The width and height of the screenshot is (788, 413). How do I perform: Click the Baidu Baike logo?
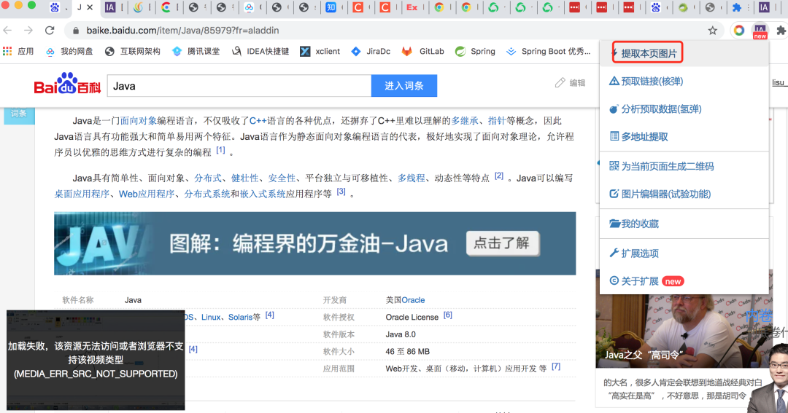coord(67,84)
